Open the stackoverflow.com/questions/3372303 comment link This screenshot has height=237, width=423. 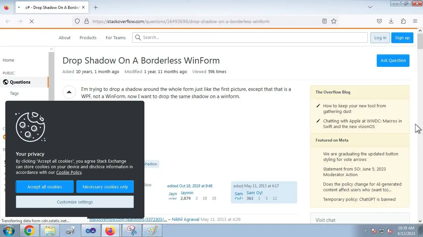[128, 220]
